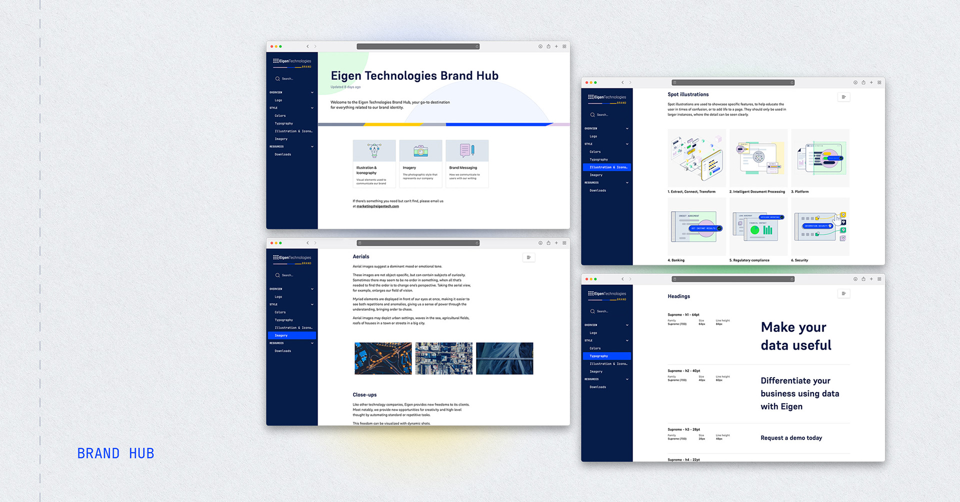Click back arrow in Brand Hub home window
Viewport: 960px width, 502px height.
[x=307, y=46]
